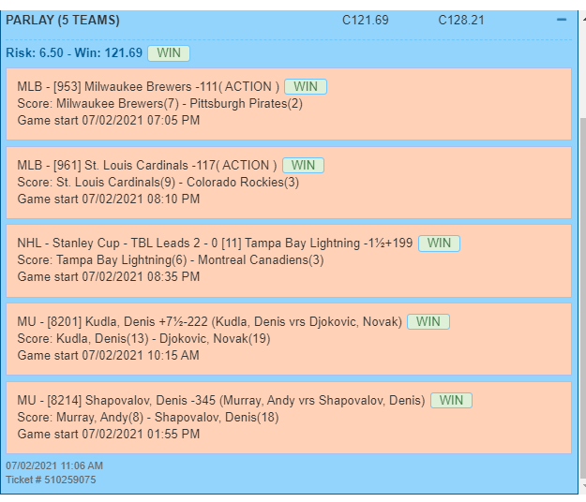Click WIN badge for Shapovalov, Denis bet
The image size is (586, 502).
(x=452, y=401)
